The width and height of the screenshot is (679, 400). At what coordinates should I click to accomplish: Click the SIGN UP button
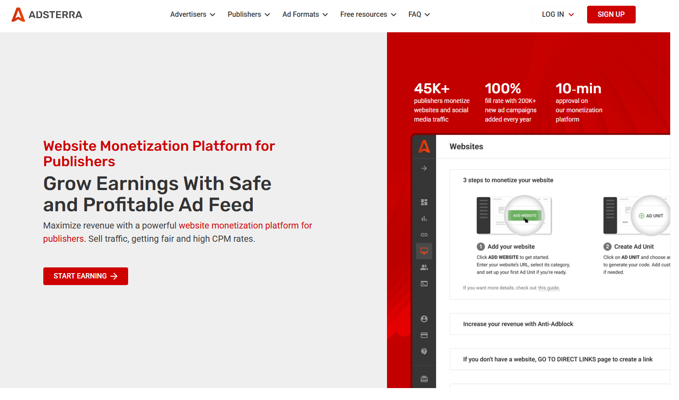(x=611, y=15)
